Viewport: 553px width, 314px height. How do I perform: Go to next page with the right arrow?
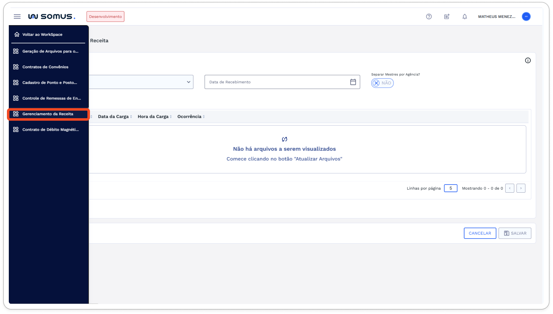point(521,188)
